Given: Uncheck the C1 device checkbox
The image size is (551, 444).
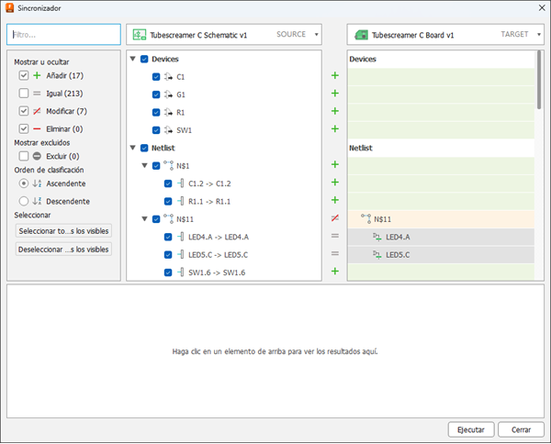Looking at the screenshot, I should [156, 77].
